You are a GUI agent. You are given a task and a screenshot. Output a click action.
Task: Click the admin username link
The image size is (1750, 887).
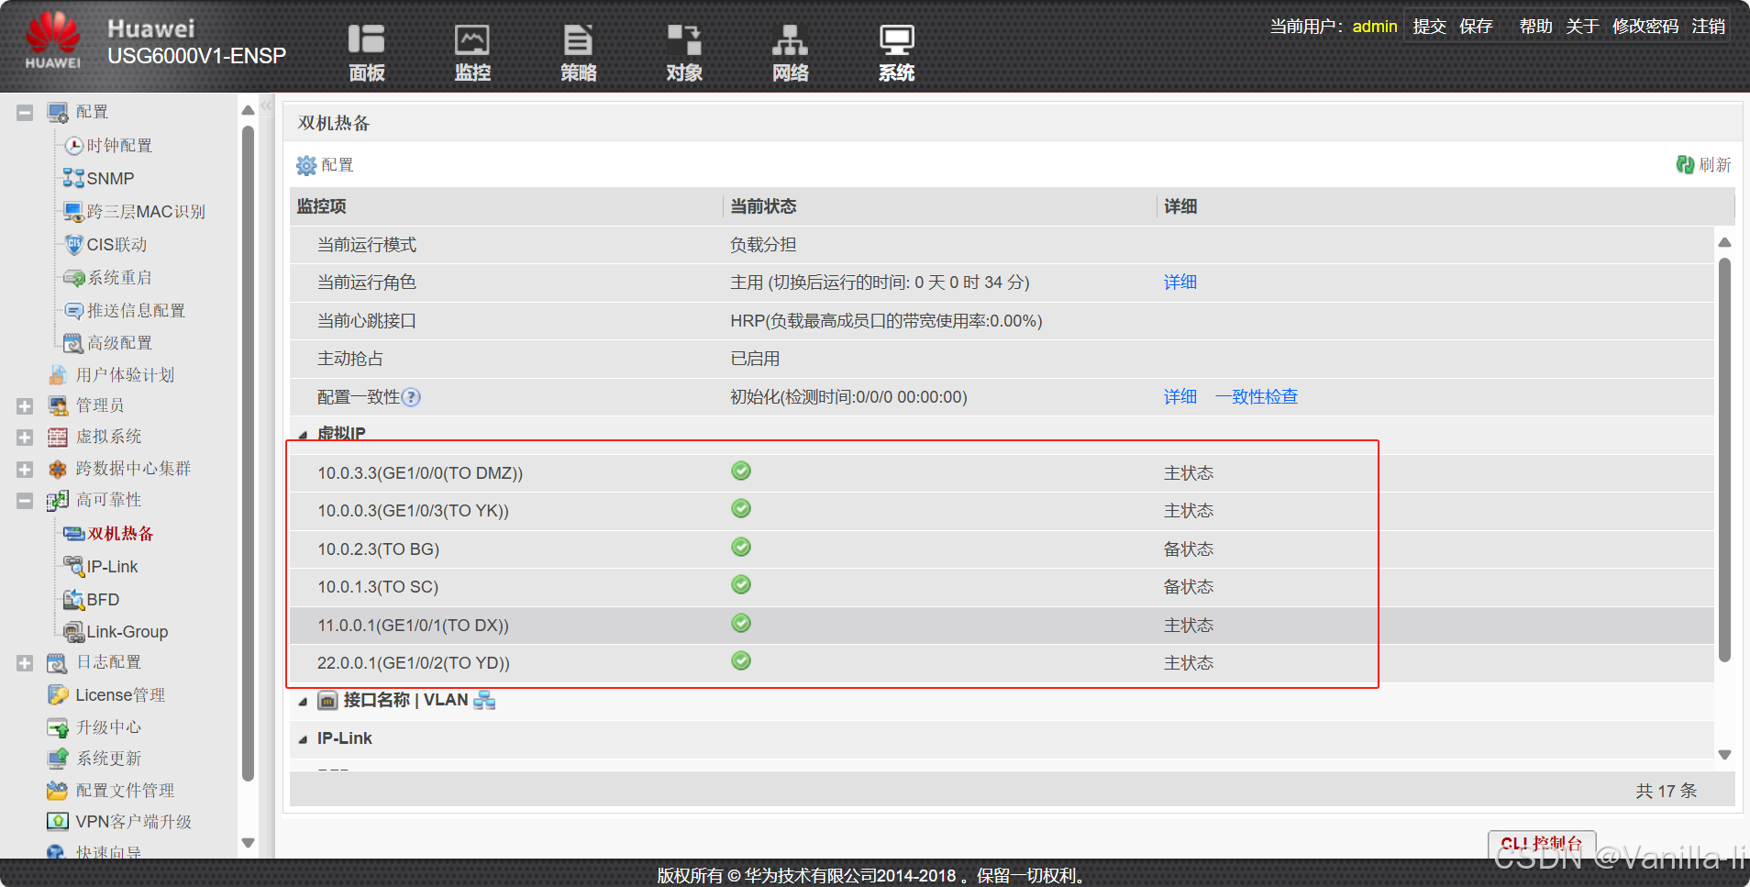pyautogui.click(x=1375, y=27)
